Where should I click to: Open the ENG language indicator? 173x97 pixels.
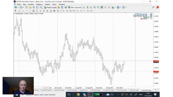(x=141, y=95)
